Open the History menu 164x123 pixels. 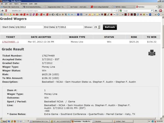click(17, 4)
